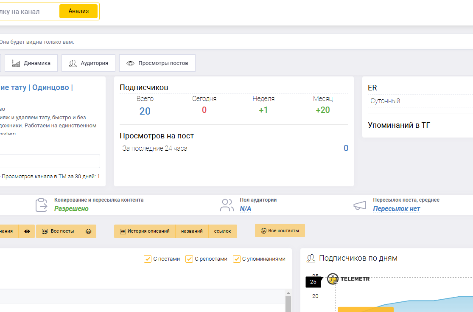Click the scrollbar up arrow in posts list

coord(288,293)
